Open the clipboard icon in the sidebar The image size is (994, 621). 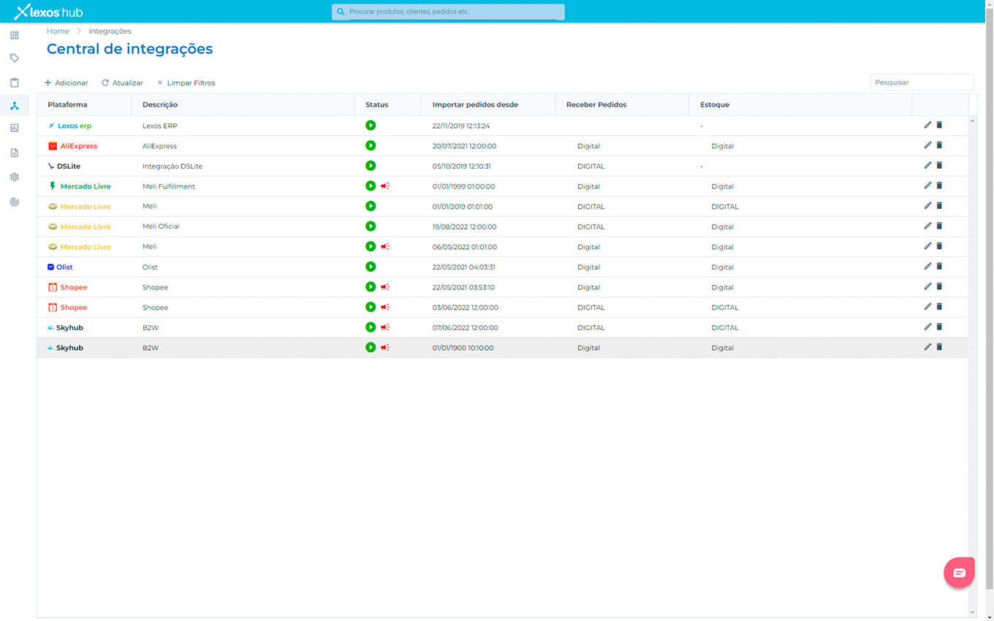click(14, 83)
